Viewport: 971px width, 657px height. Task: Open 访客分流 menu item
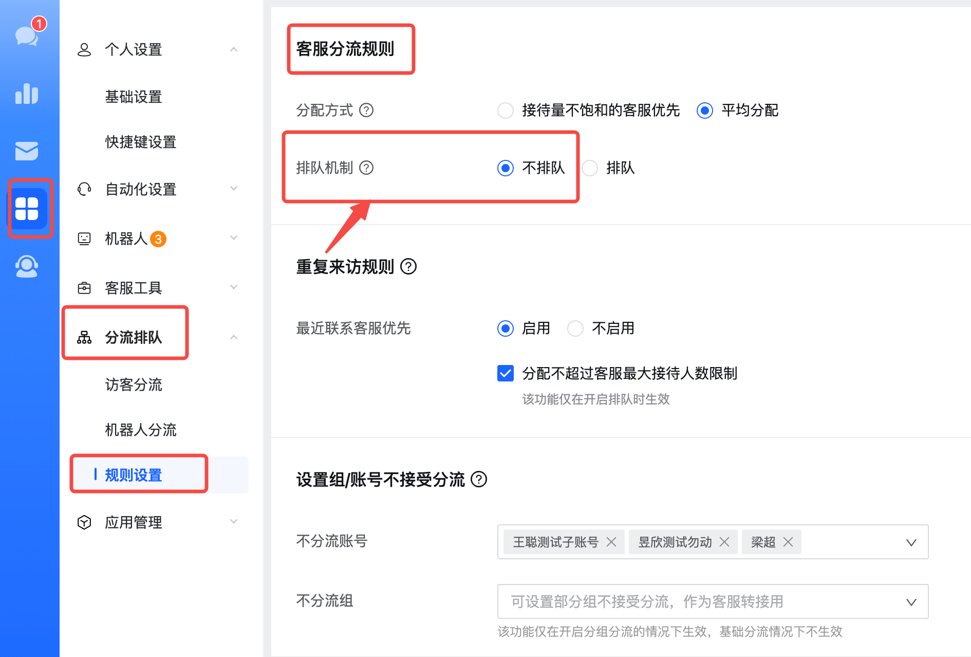134,385
